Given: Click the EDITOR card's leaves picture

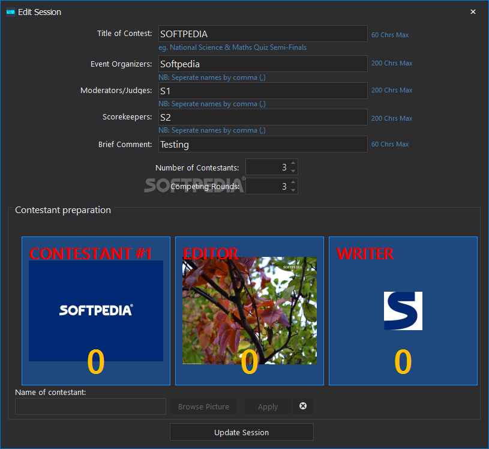Looking at the screenshot, I should tap(250, 310).
